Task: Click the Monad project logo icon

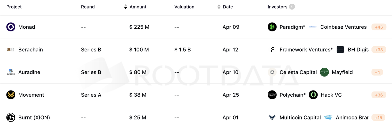Action: click(11, 27)
